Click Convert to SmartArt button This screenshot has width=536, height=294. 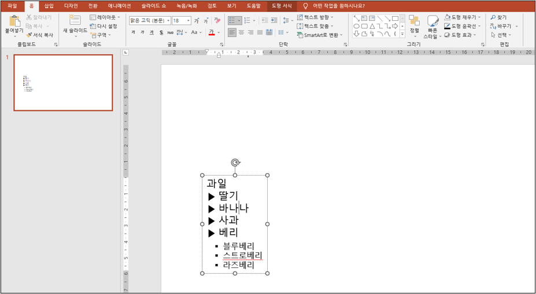pos(320,35)
